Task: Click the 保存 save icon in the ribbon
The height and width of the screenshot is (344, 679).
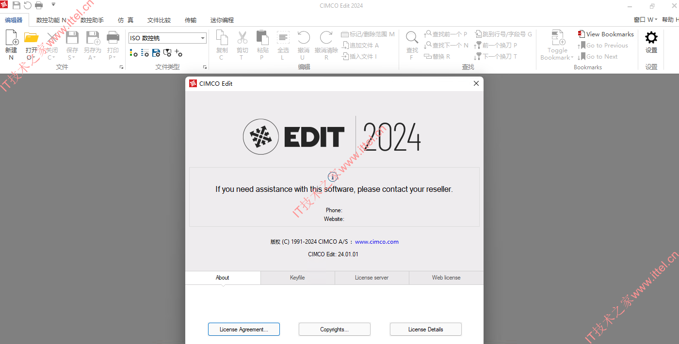Action: click(x=72, y=38)
